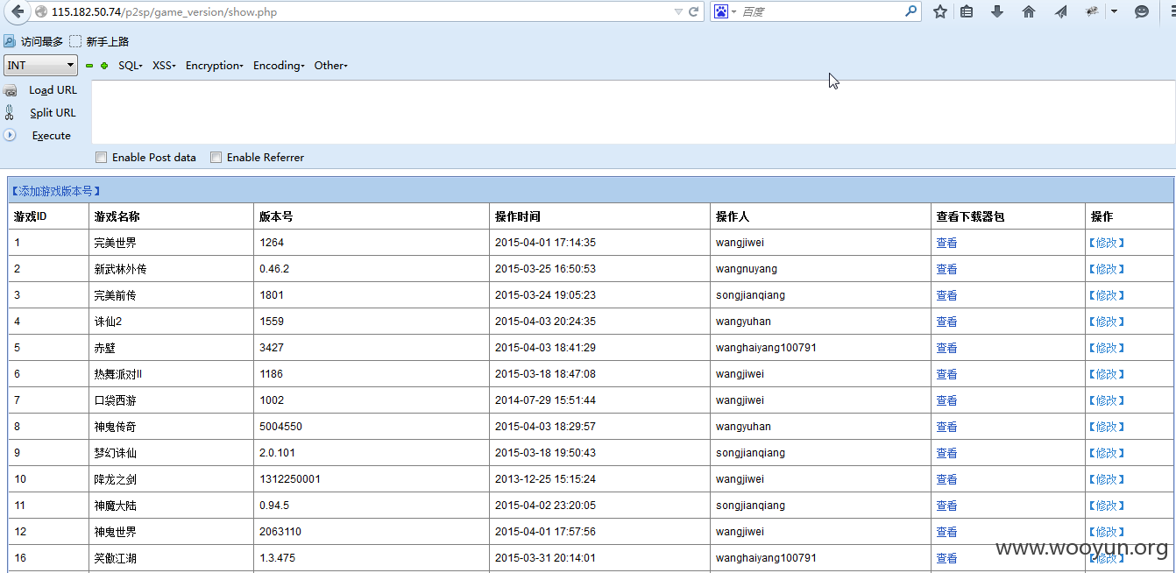Click the green minus decrement icon
Screen dimensions: 1176x573
pyautogui.click(x=89, y=66)
